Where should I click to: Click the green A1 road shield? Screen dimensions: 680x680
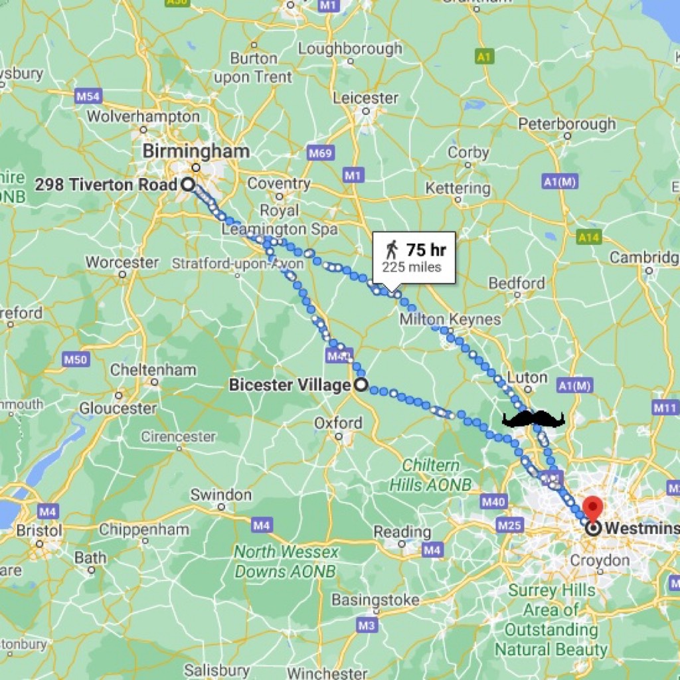pos(484,56)
